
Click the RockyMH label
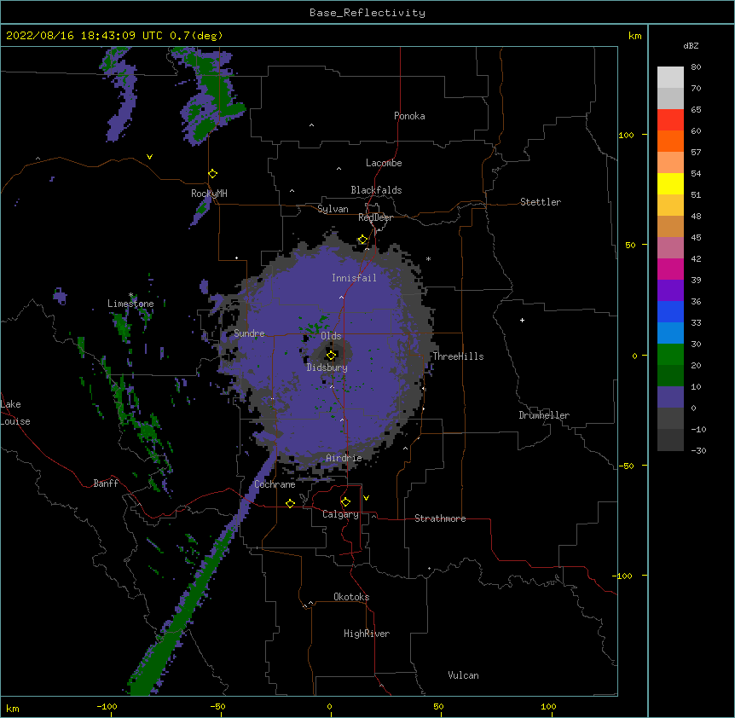[209, 194]
